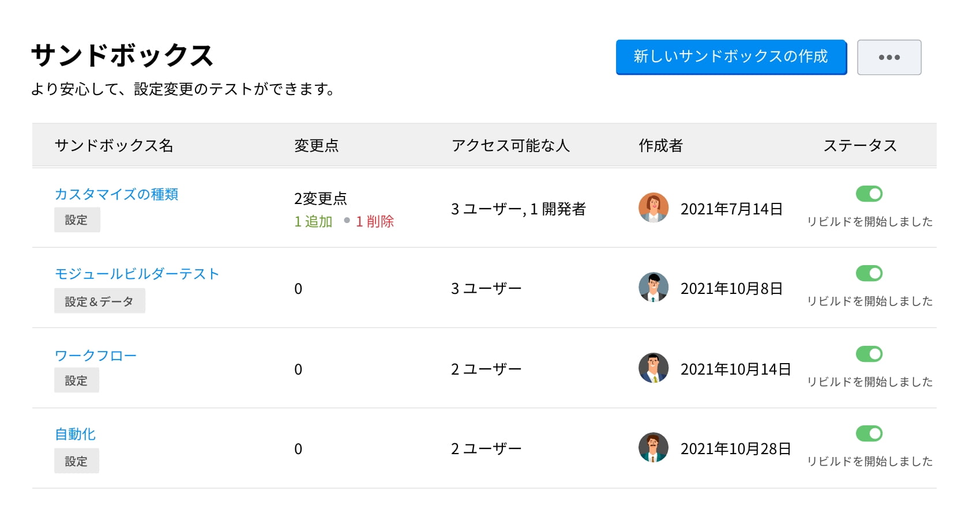Open the 自動化 sandbox link

(76, 434)
